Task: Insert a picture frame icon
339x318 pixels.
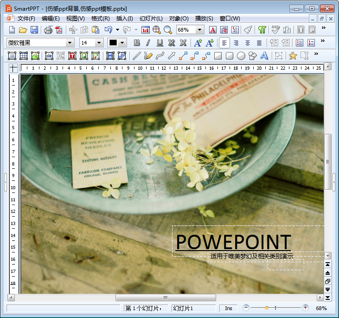Action: coord(35,56)
